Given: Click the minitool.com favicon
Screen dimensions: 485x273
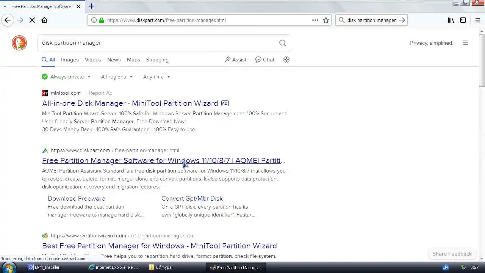Looking at the screenshot, I should point(45,93).
